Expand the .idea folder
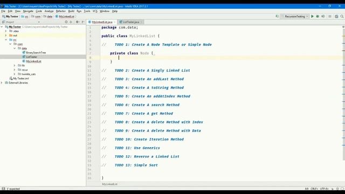Screen dimensions: 345x194 pyautogui.click(x=6, y=31)
